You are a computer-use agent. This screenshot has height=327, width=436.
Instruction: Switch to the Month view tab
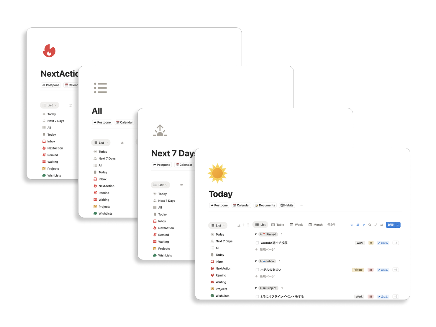(x=315, y=225)
